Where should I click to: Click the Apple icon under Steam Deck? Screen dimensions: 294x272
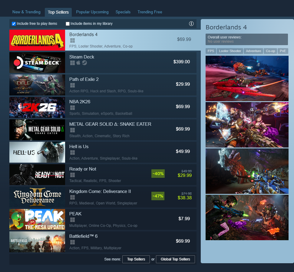point(78,63)
